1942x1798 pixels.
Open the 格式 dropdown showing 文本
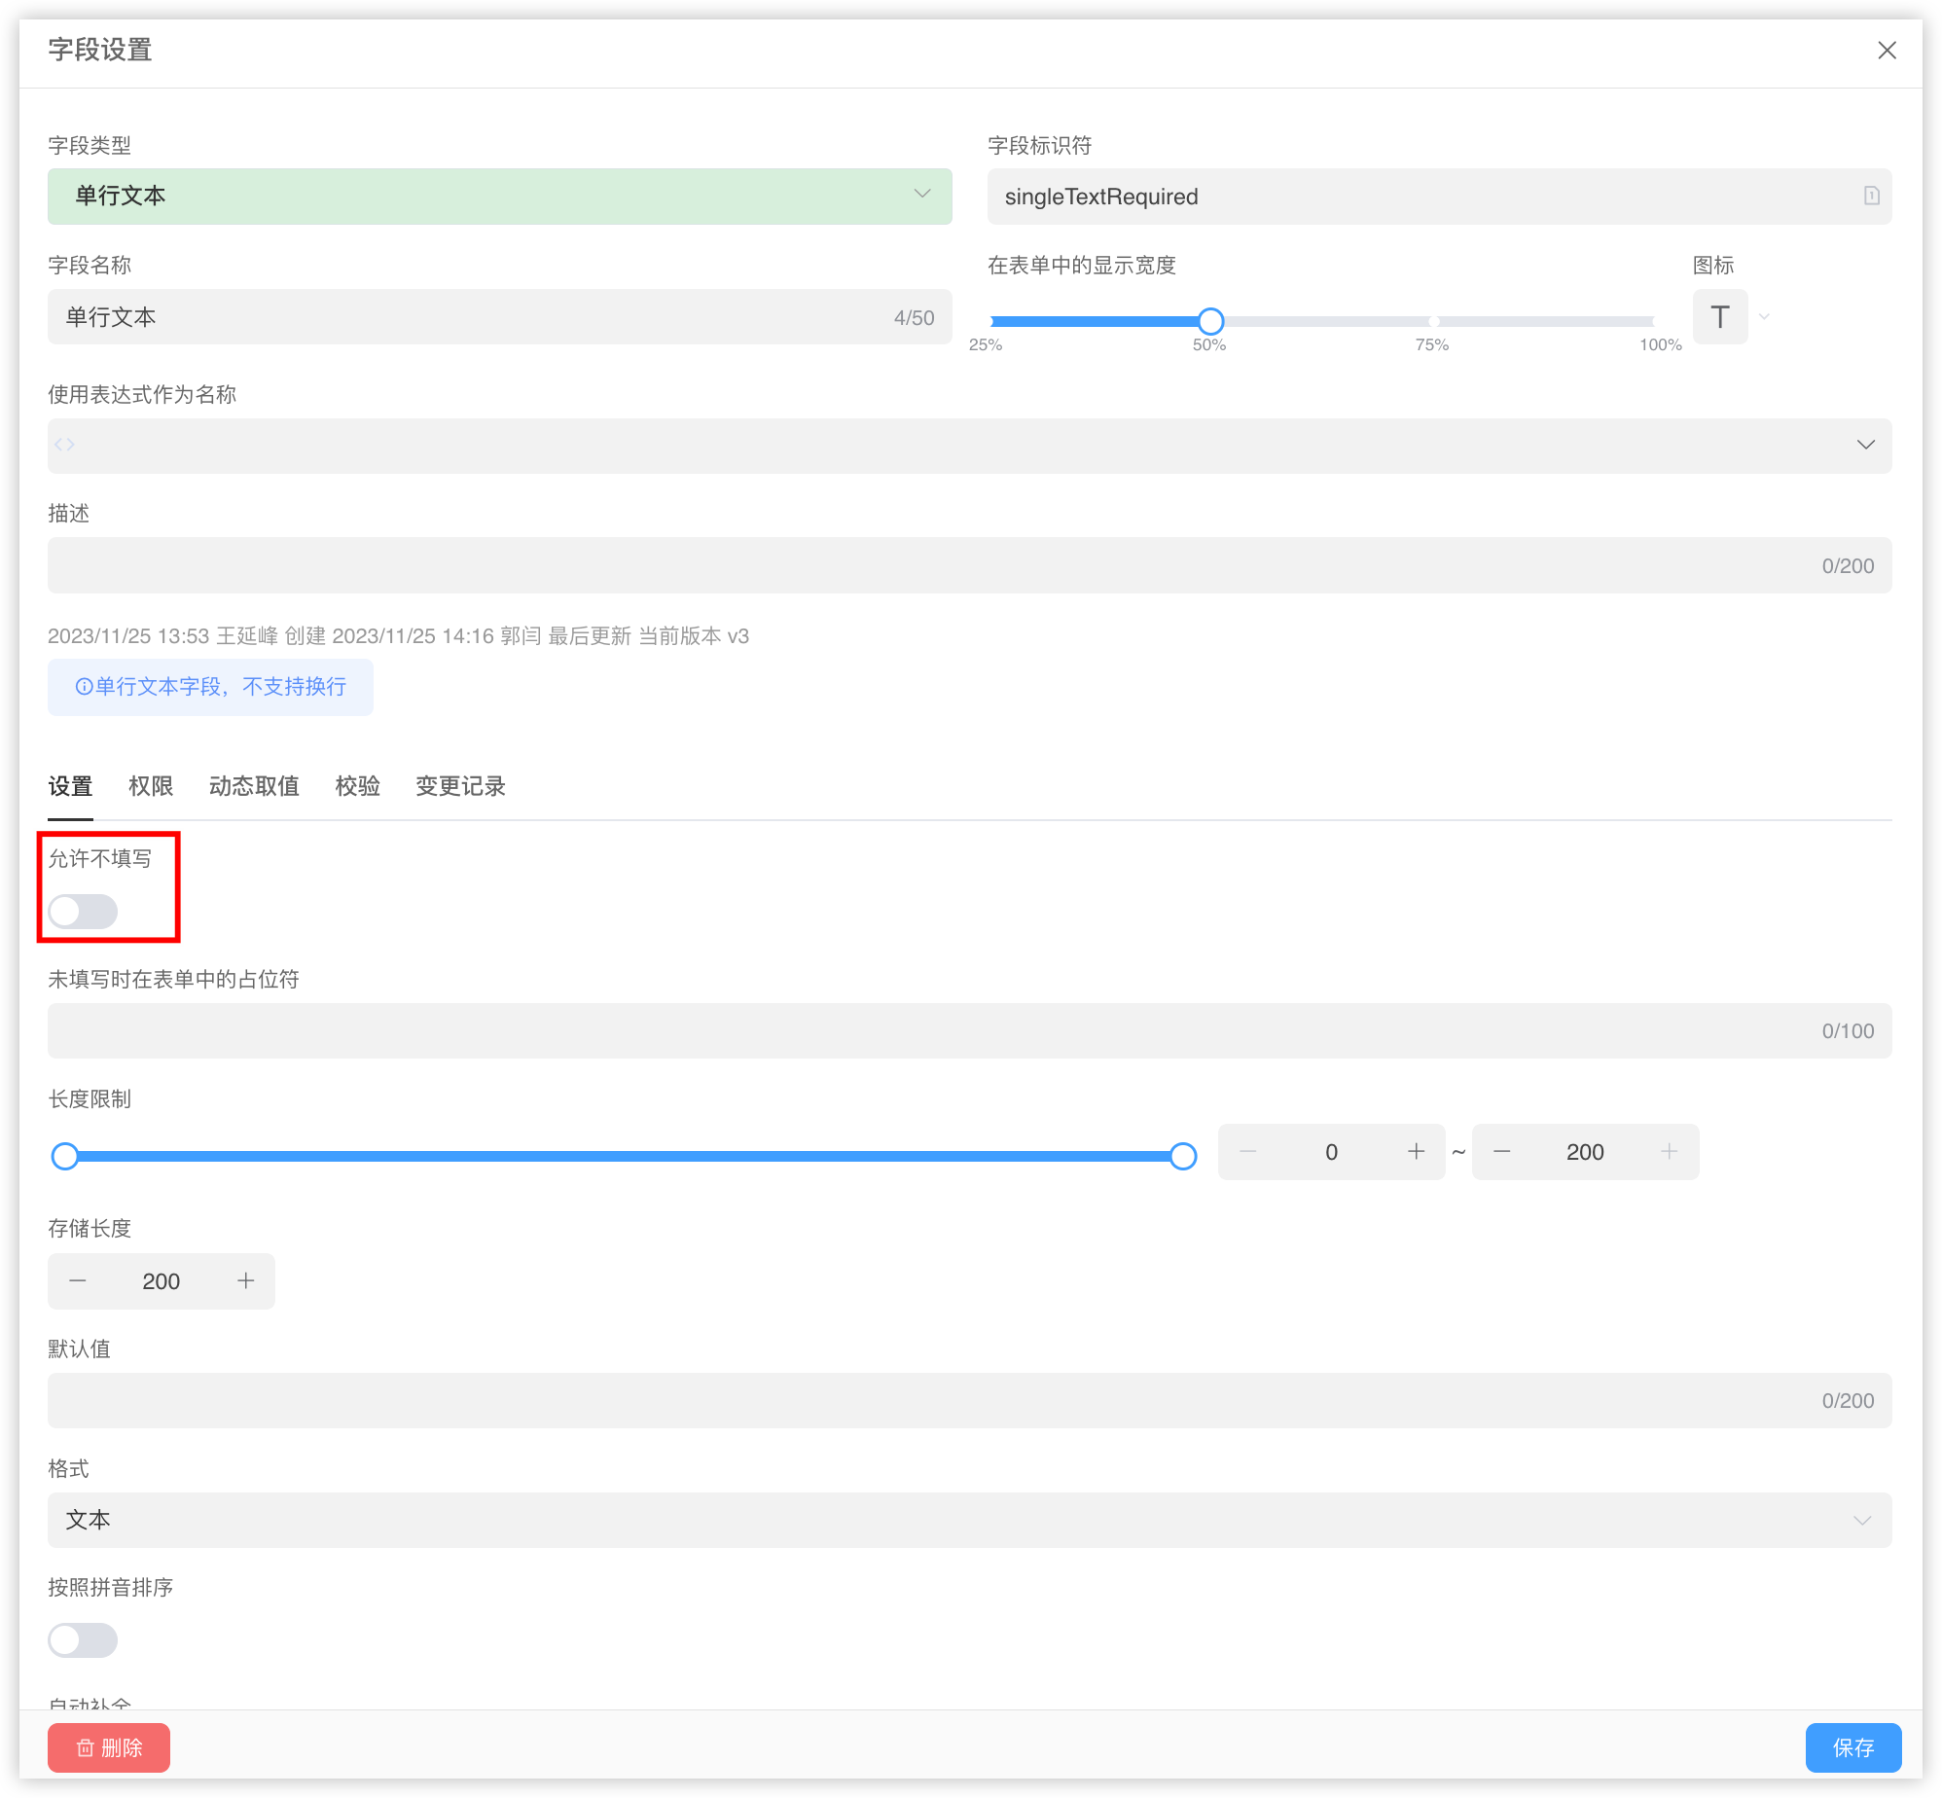point(968,1520)
